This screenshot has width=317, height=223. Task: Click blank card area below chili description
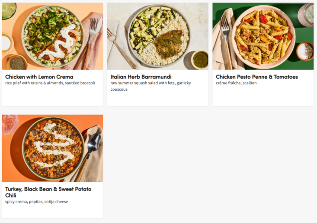[x=52, y=210]
